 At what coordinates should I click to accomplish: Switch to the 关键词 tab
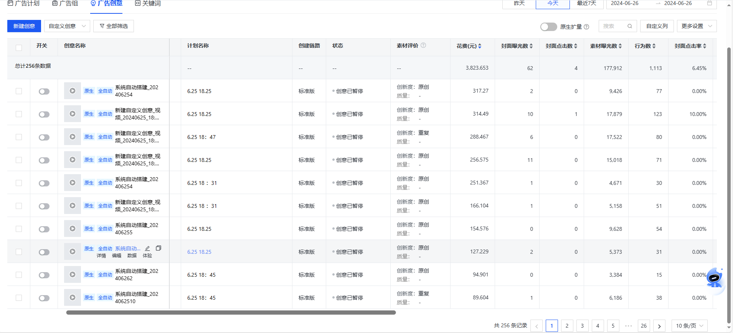(148, 3)
